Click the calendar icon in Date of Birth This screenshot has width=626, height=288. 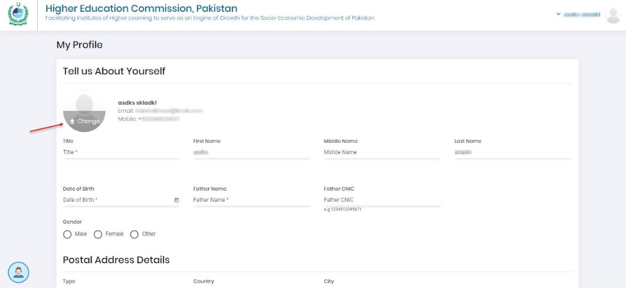(x=176, y=200)
